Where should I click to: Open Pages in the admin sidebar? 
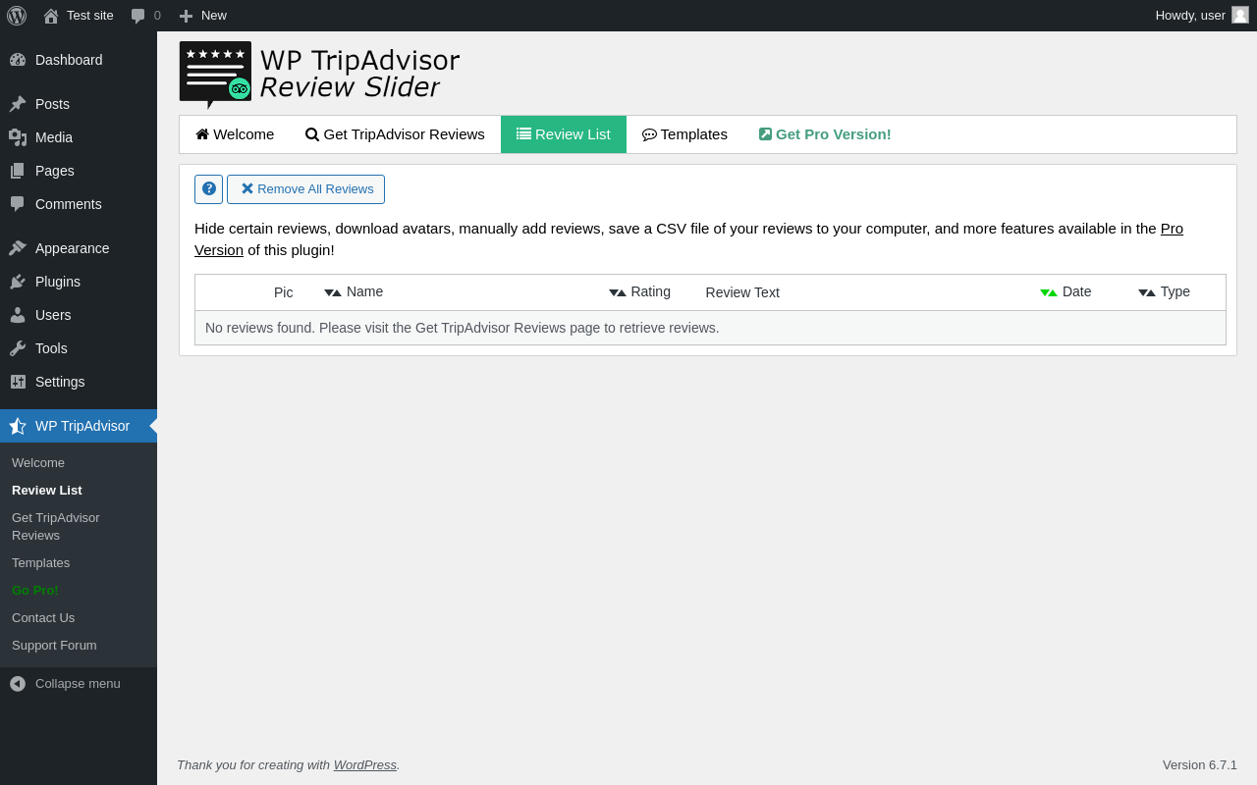pos(55,171)
